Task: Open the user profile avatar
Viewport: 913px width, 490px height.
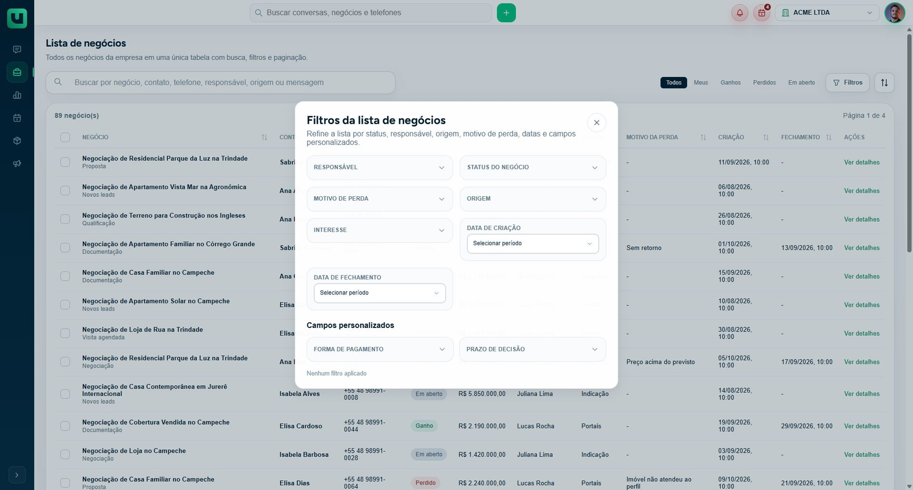Action: (x=895, y=13)
